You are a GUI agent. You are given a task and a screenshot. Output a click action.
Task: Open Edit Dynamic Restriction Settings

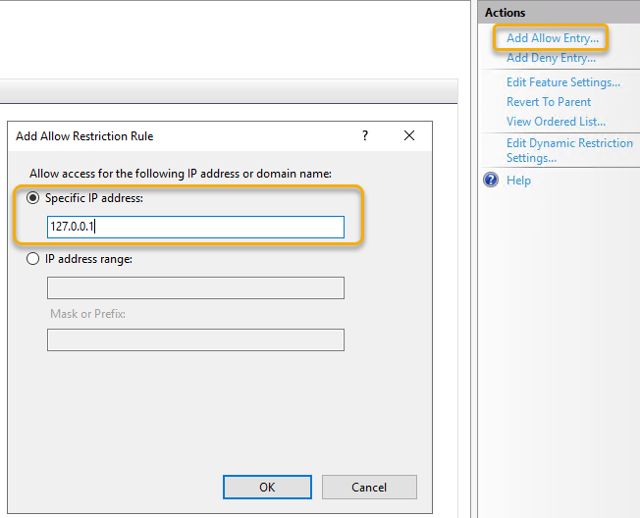pyautogui.click(x=569, y=150)
